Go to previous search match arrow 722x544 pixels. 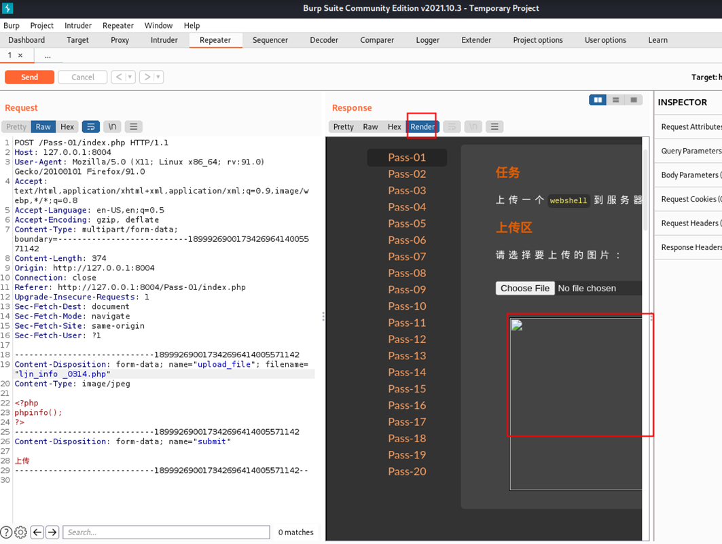point(37,532)
